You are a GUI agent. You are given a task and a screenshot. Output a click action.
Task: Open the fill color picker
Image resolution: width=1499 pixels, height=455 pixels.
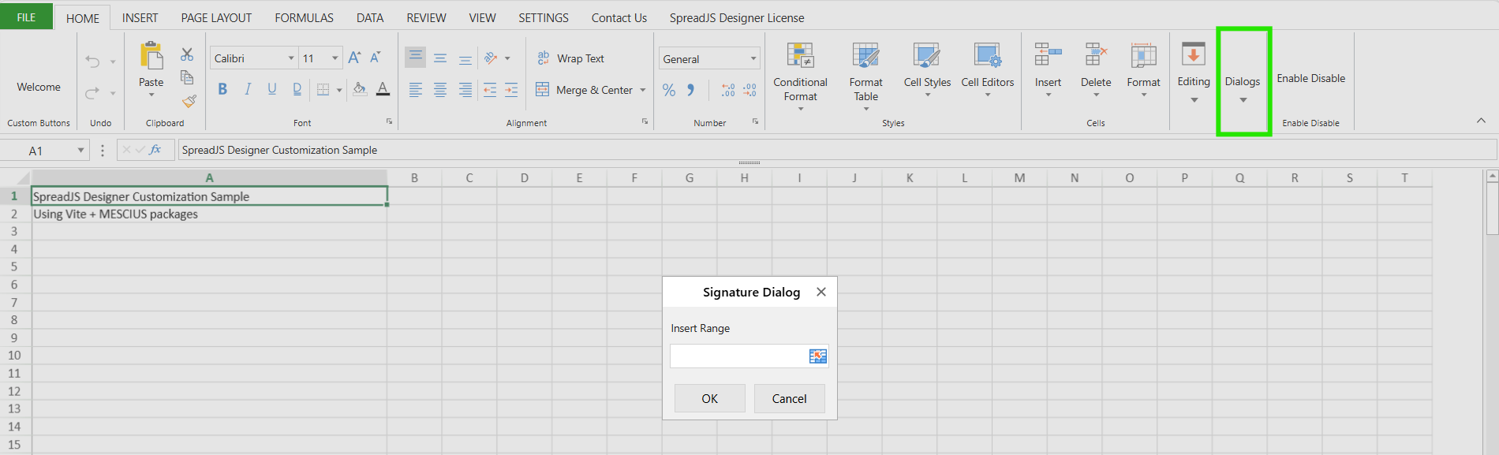(x=359, y=89)
